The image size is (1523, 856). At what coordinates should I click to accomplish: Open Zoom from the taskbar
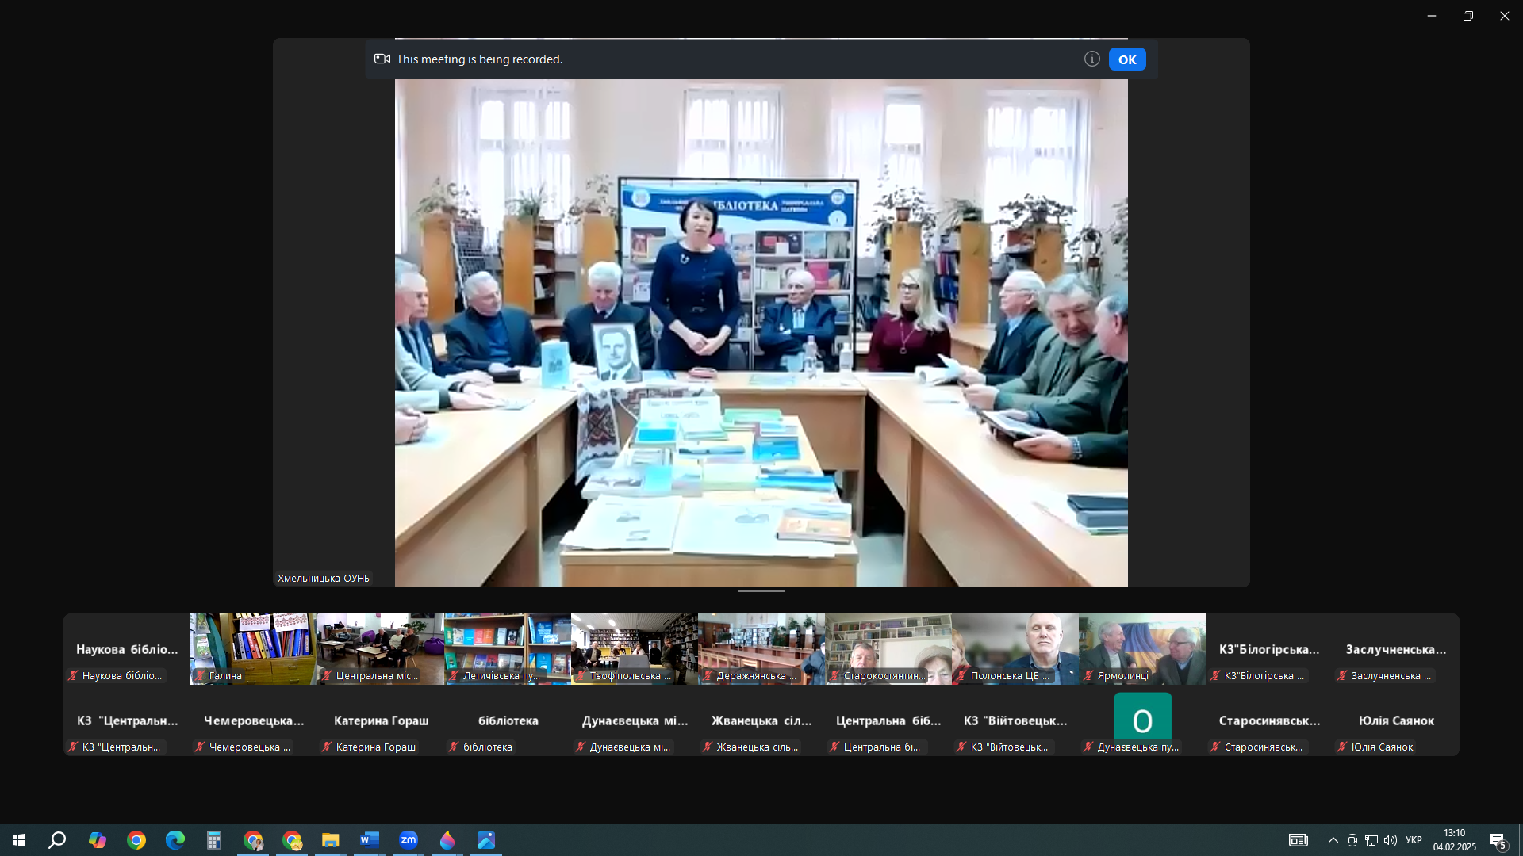[x=409, y=840]
